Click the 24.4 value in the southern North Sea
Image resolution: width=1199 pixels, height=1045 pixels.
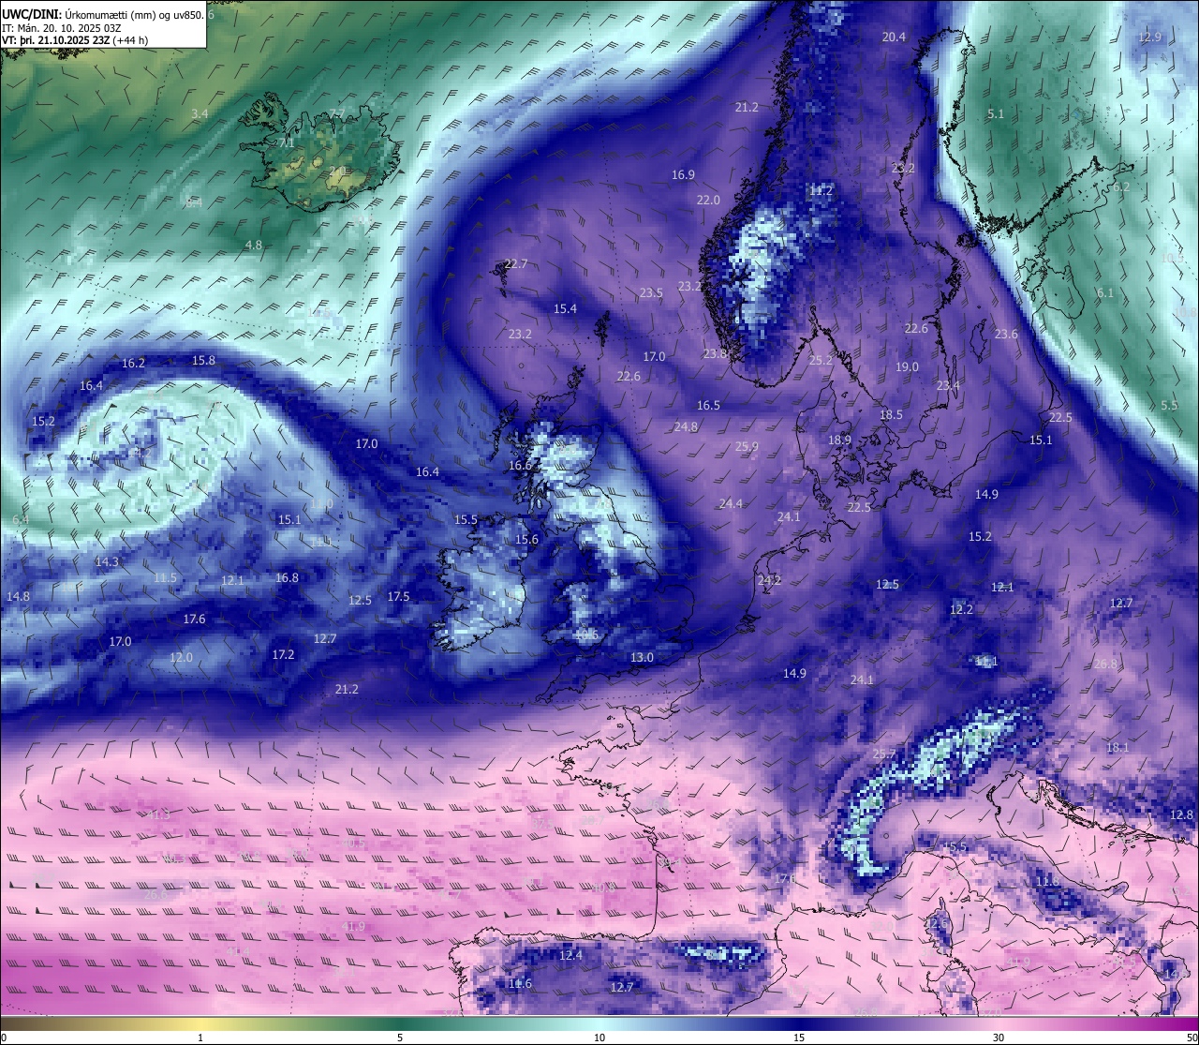click(731, 503)
